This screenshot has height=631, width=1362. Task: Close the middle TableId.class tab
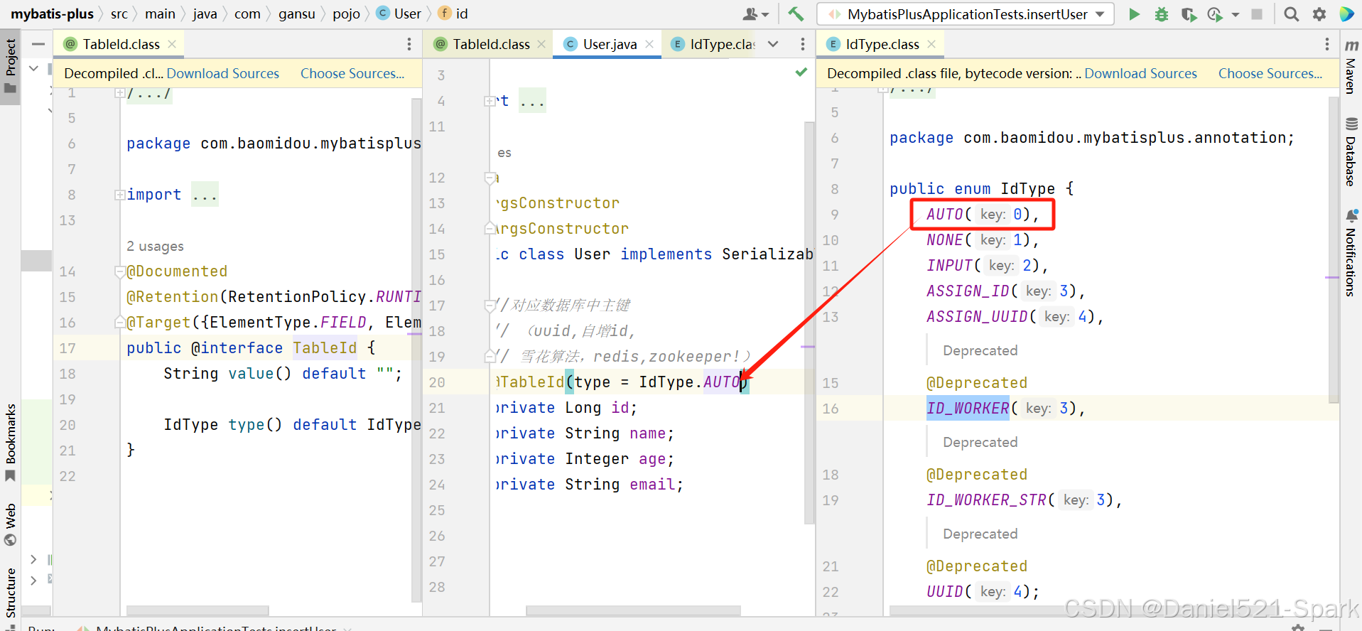tap(541, 44)
